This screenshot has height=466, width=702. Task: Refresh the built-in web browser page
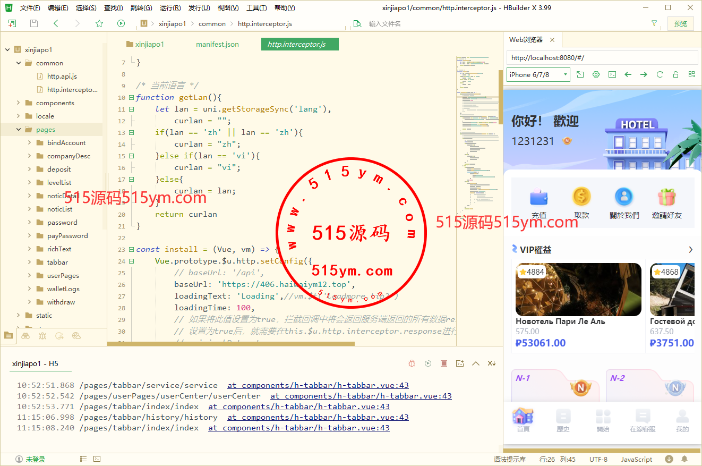[660, 75]
